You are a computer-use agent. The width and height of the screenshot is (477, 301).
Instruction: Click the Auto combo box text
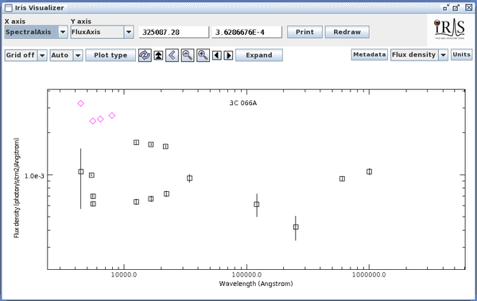click(x=60, y=56)
